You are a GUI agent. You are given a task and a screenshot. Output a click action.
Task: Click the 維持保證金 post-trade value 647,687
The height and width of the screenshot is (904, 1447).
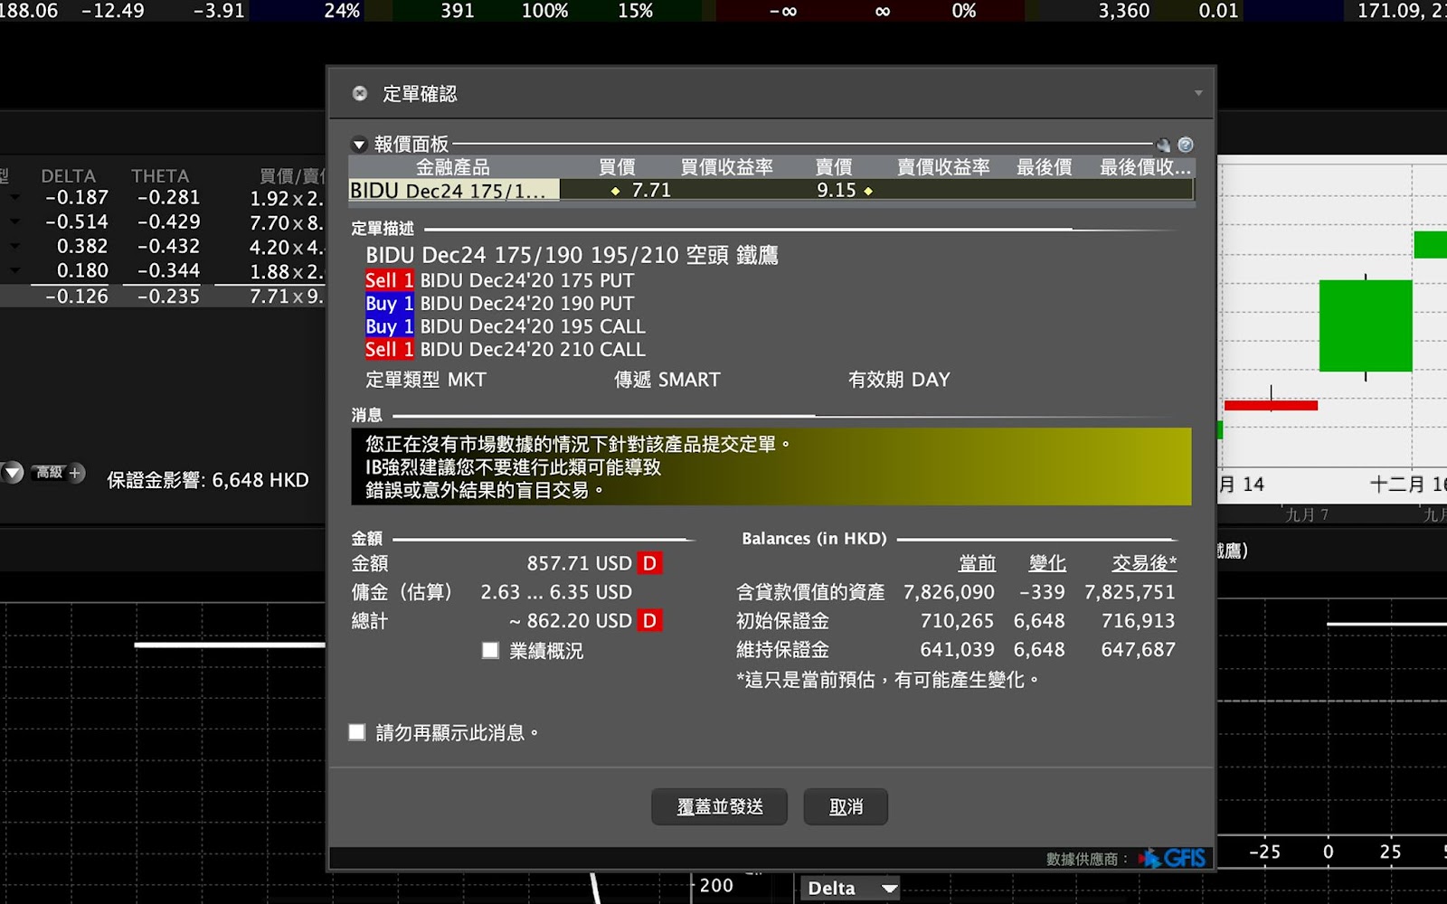[x=1138, y=650]
